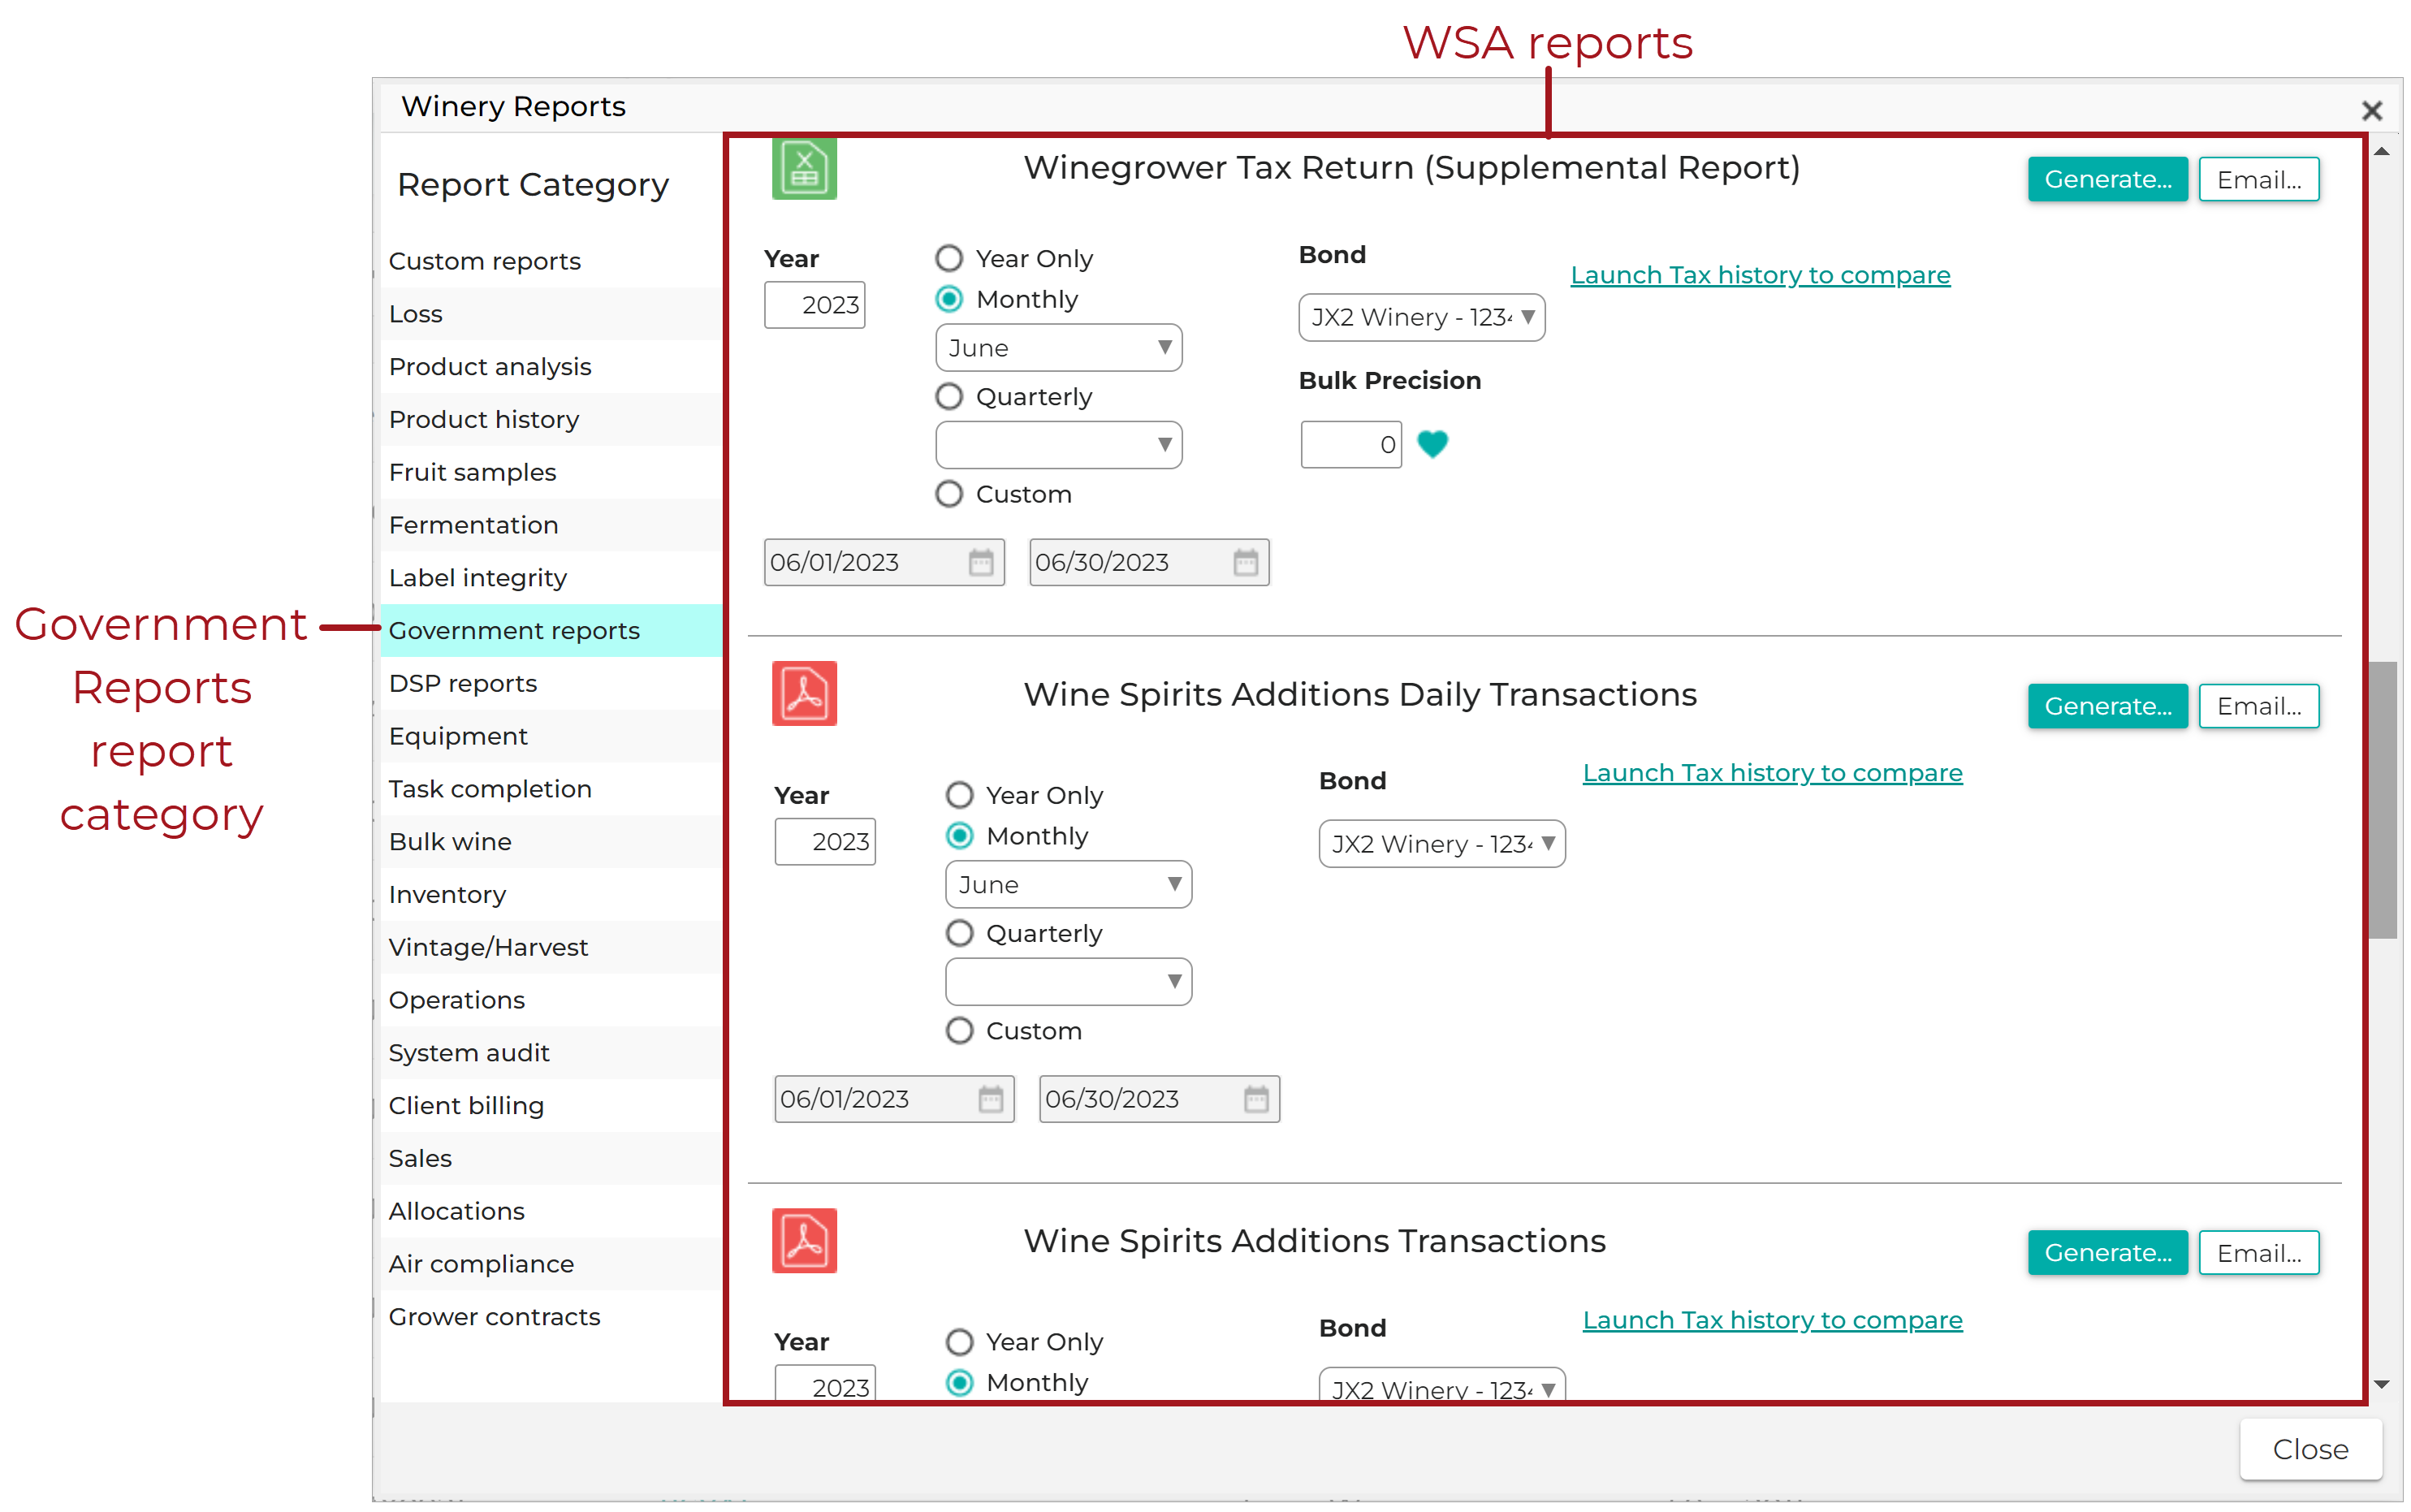
Task: Select System audit category
Action: pos(551,1053)
